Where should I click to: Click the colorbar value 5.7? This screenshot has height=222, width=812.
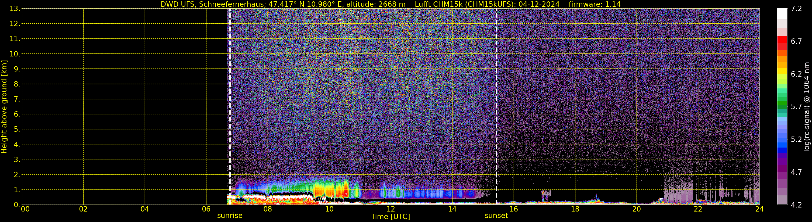(796, 107)
